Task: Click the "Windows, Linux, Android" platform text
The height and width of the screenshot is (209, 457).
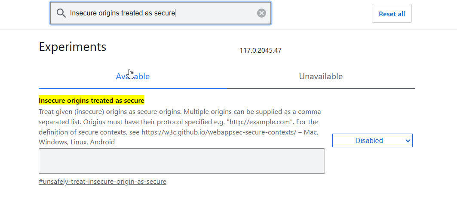Action: 77,142
